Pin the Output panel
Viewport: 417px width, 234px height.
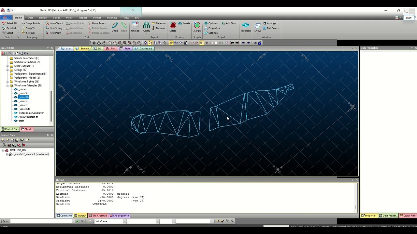pos(352,180)
